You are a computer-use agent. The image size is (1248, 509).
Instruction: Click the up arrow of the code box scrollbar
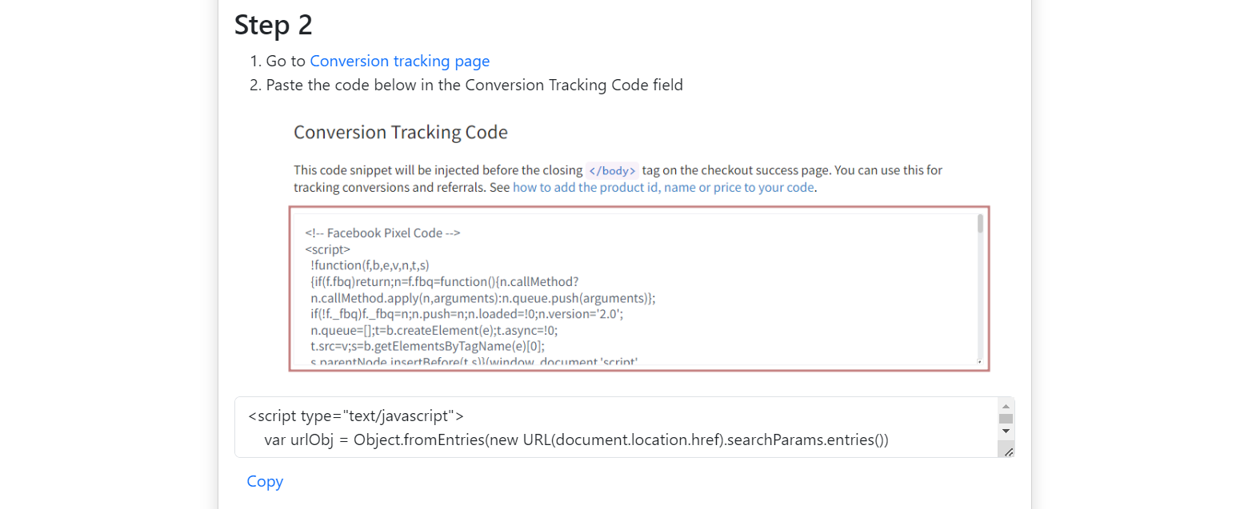click(x=1006, y=404)
